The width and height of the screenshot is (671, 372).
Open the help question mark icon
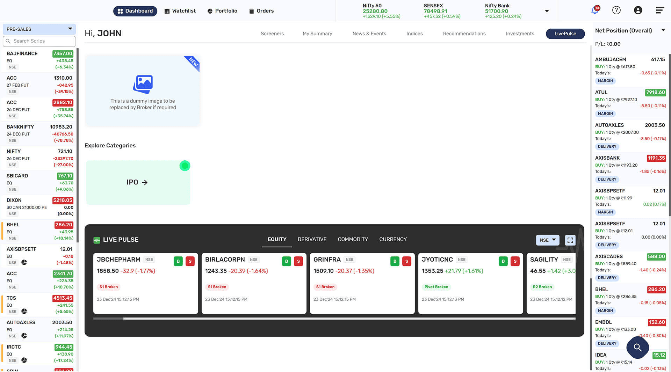616,10
